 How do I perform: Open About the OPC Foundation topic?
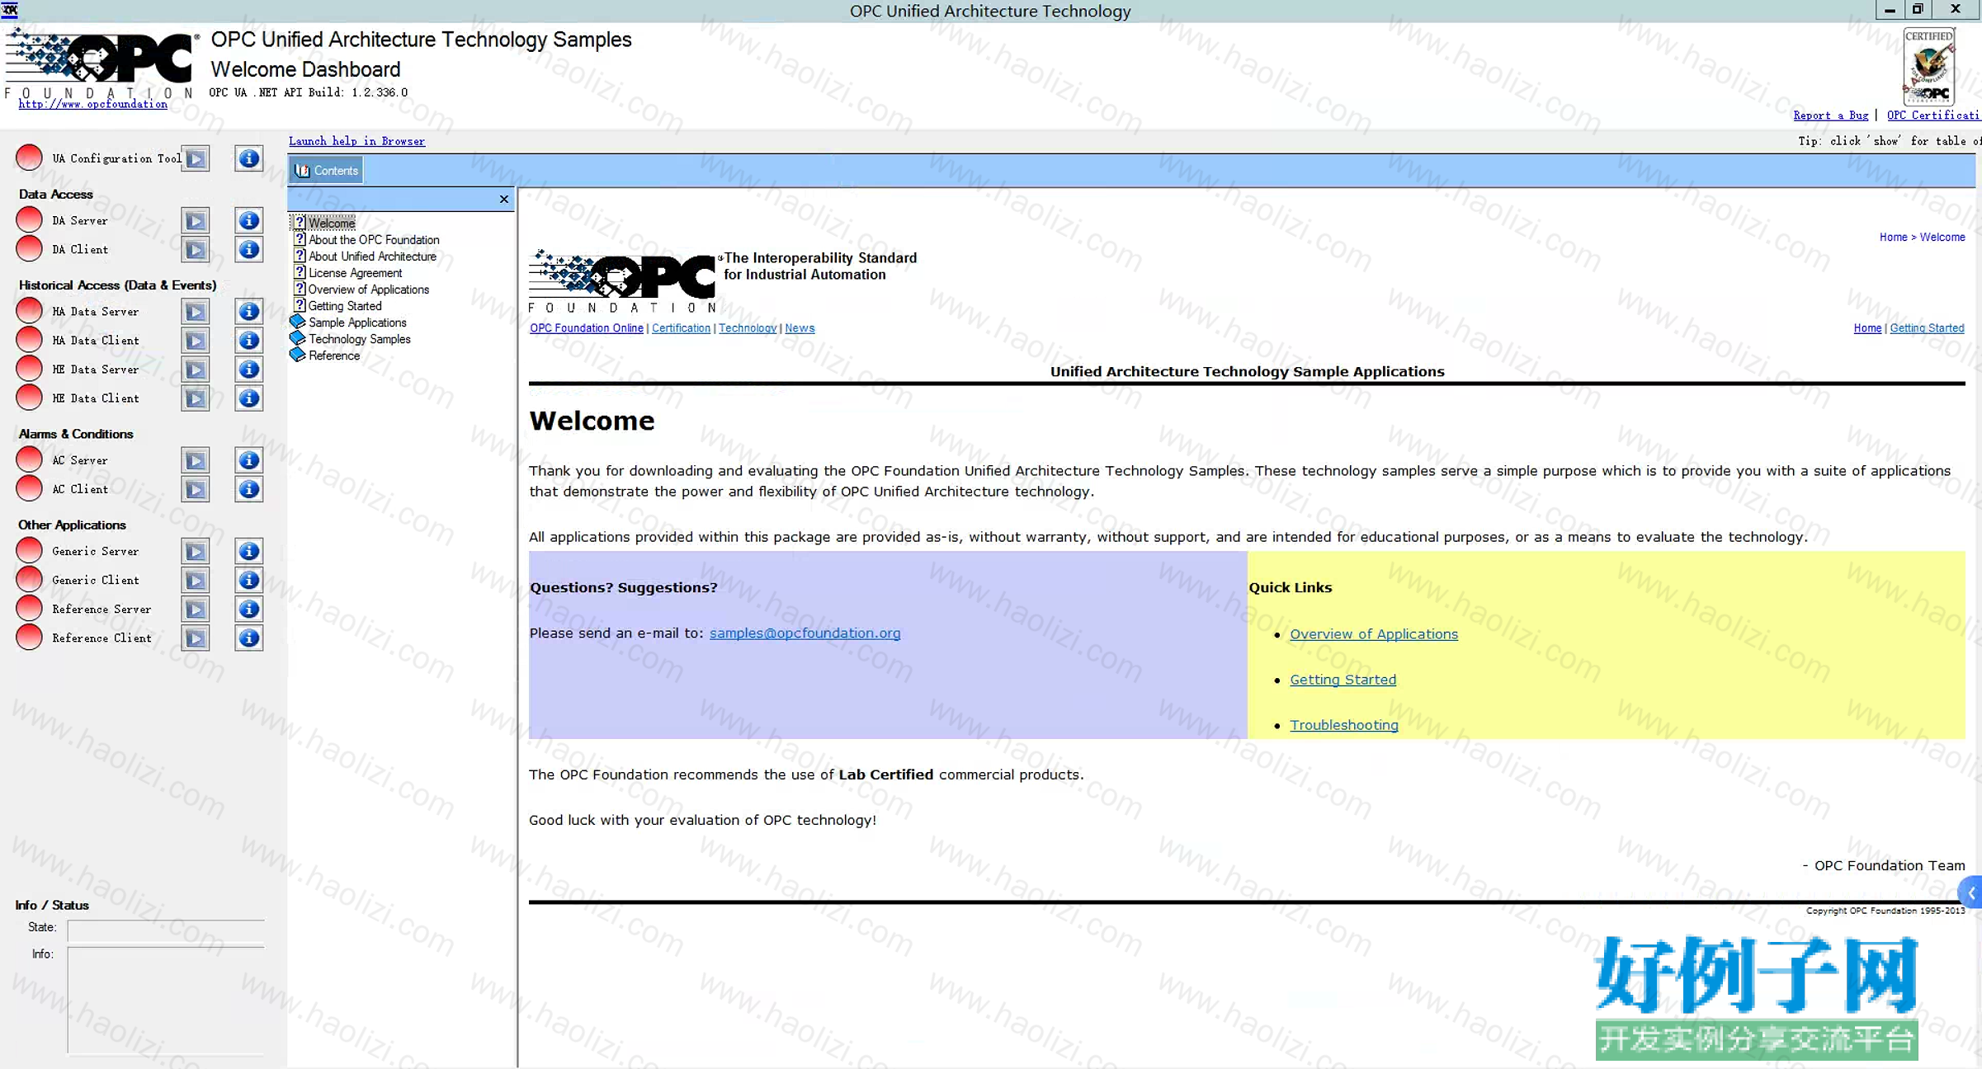coord(374,239)
